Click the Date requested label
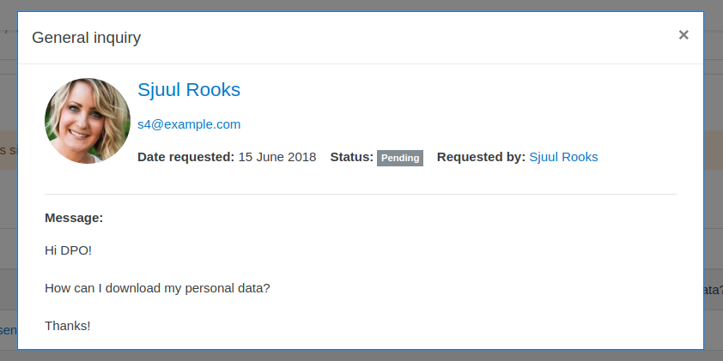 [185, 157]
